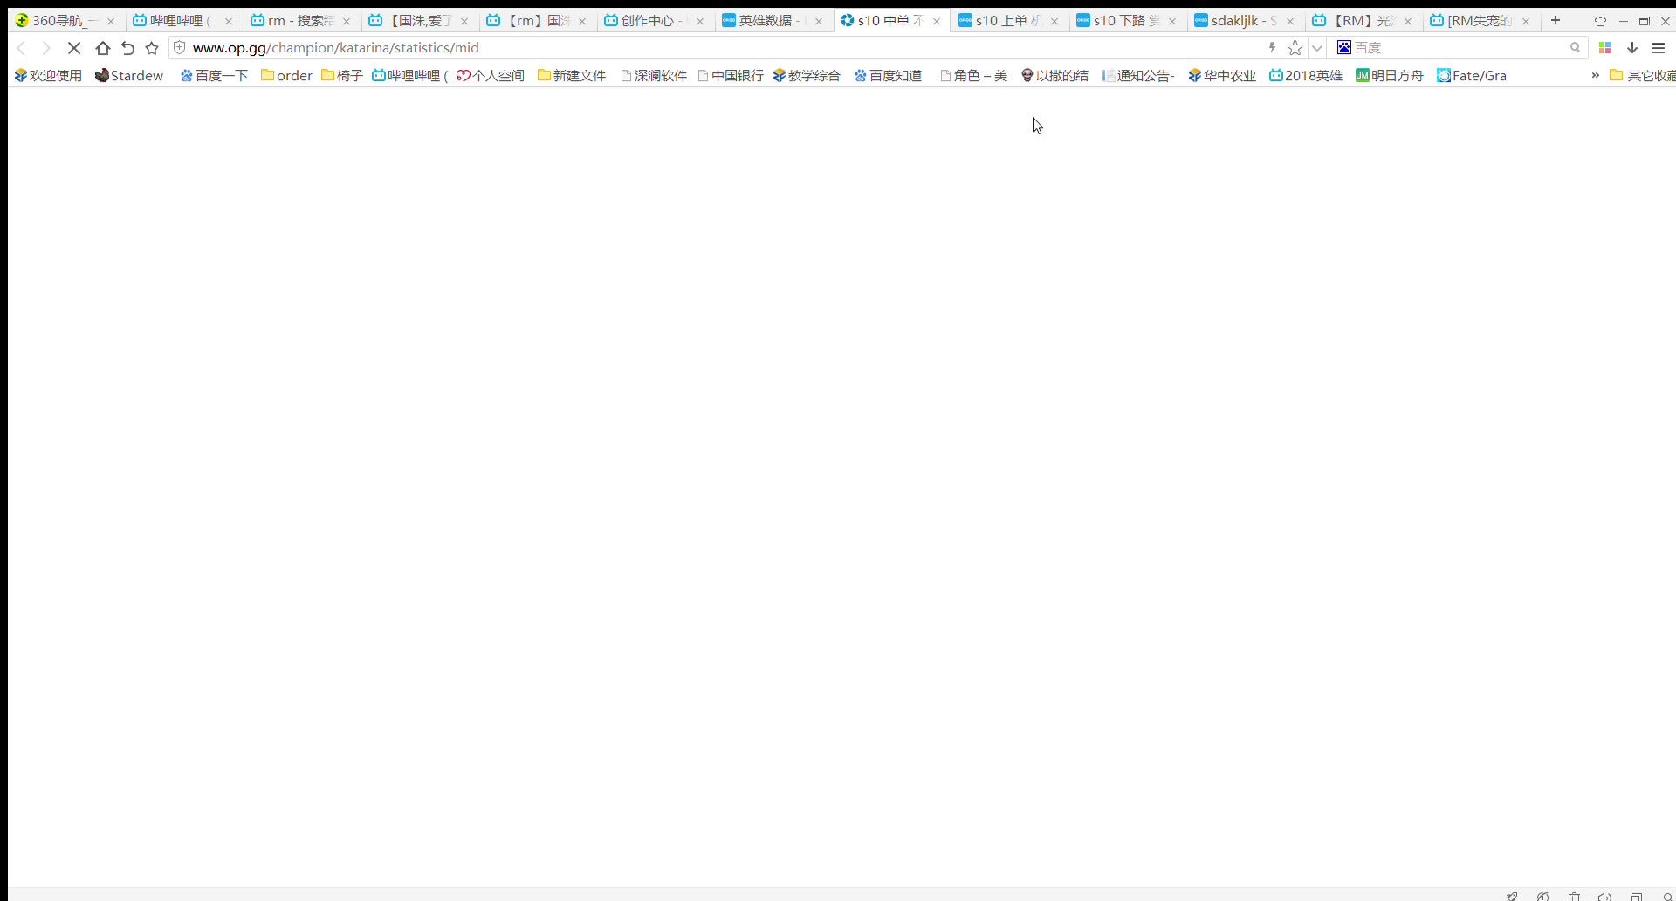The image size is (1676, 901).
Task: Open the 欢迎使用 bookmark
Action: pos(48,76)
